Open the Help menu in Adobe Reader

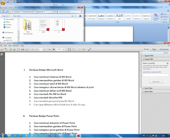point(22,46)
